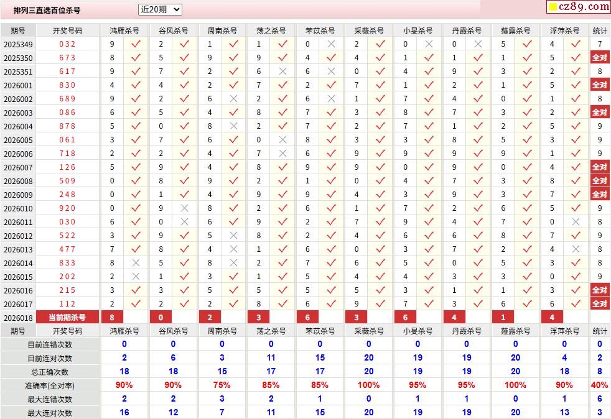The image size is (611, 419).
Task: Click the 全对 badge in row 2025350
Action: click(600, 58)
